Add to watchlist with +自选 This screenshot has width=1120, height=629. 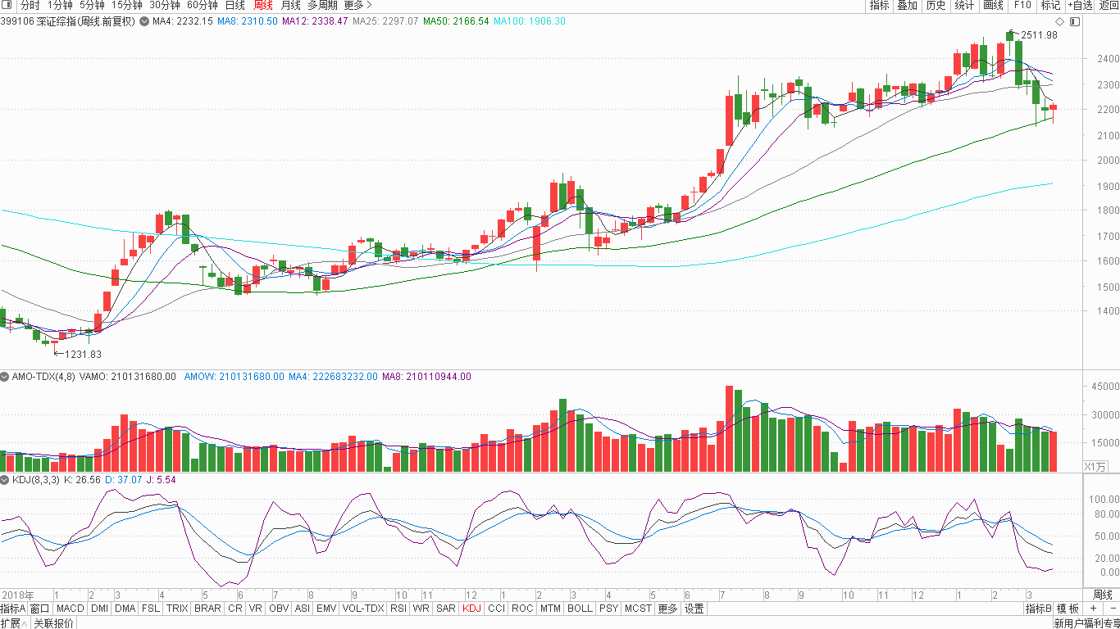click(1080, 5)
